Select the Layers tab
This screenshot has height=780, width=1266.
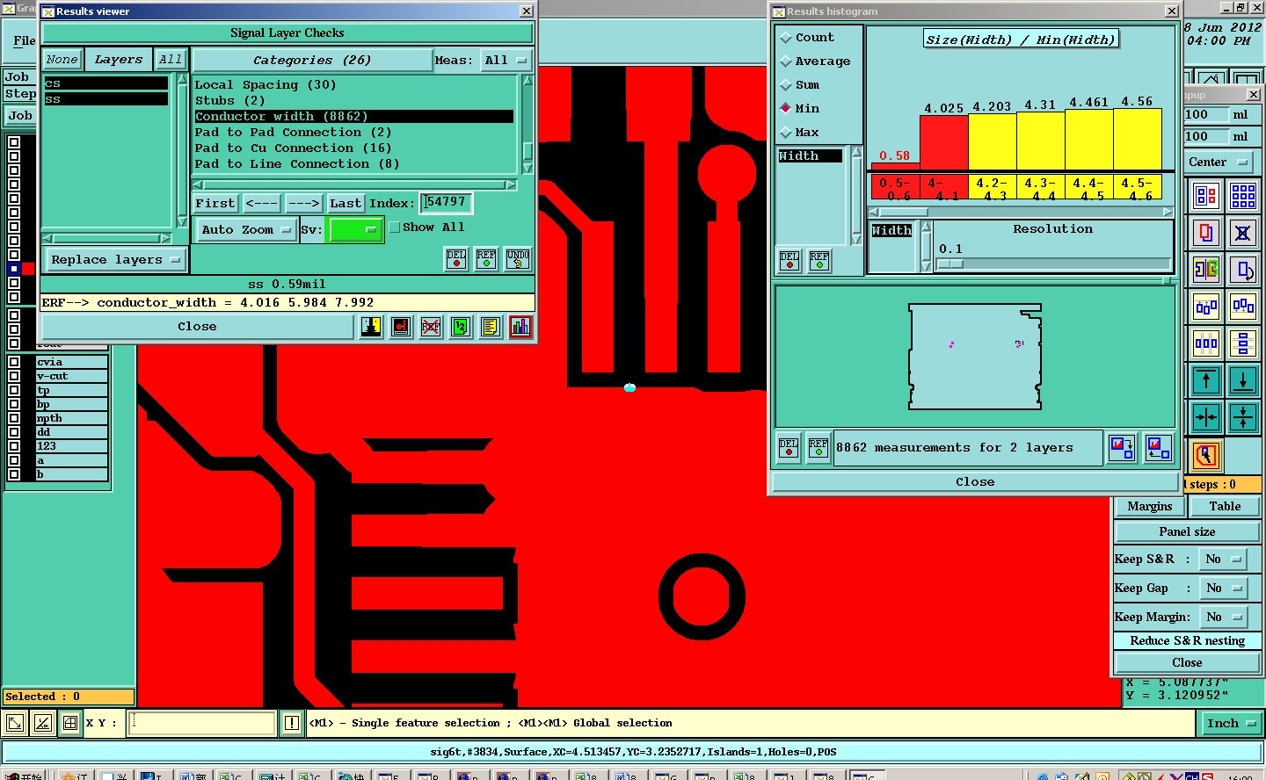click(x=119, y=60)
